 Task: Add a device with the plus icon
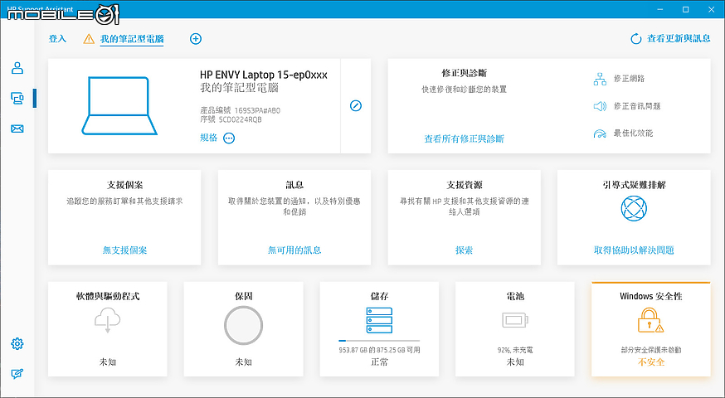[x=196, y=39]
